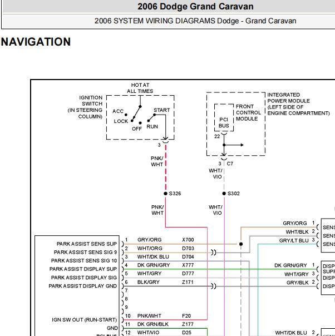Click the S326 splice dot
The height and width of the screenshot is (336, 335).
165,194
